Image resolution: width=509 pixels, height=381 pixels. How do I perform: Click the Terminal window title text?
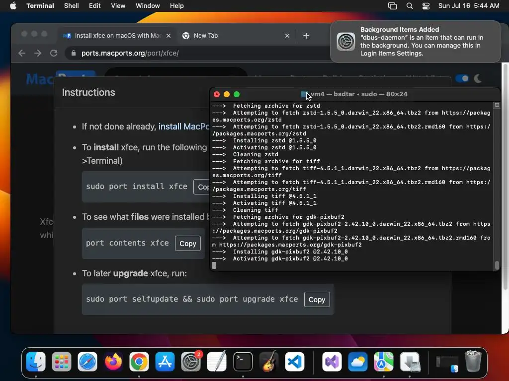point(359,94)
